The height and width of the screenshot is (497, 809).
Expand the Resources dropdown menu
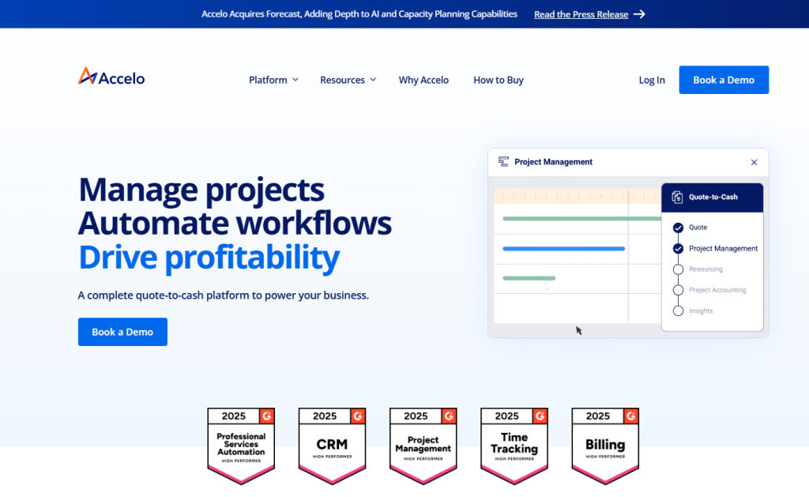(348, 80)
